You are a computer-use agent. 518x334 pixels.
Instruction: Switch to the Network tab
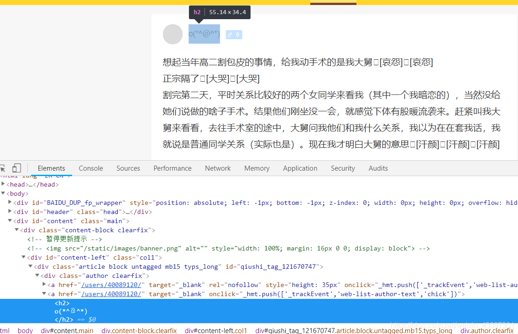tap(218, 168)
